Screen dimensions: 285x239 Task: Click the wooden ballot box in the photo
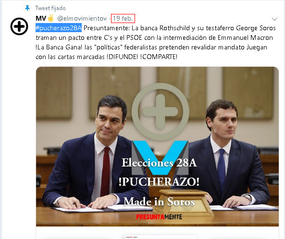point(183,203)
